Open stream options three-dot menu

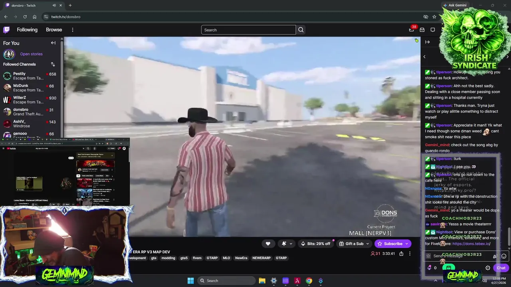(410, 254)
